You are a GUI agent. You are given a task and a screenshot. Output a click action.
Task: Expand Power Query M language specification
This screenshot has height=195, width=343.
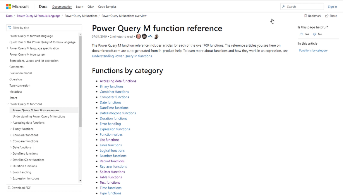point(8,48)
